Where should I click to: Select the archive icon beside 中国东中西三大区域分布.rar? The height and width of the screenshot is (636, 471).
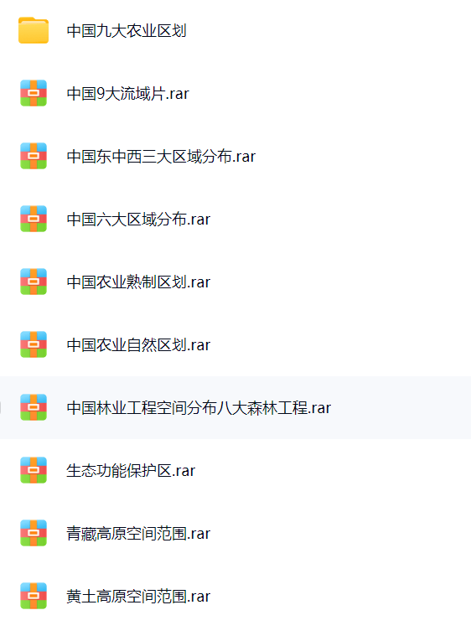34,156
